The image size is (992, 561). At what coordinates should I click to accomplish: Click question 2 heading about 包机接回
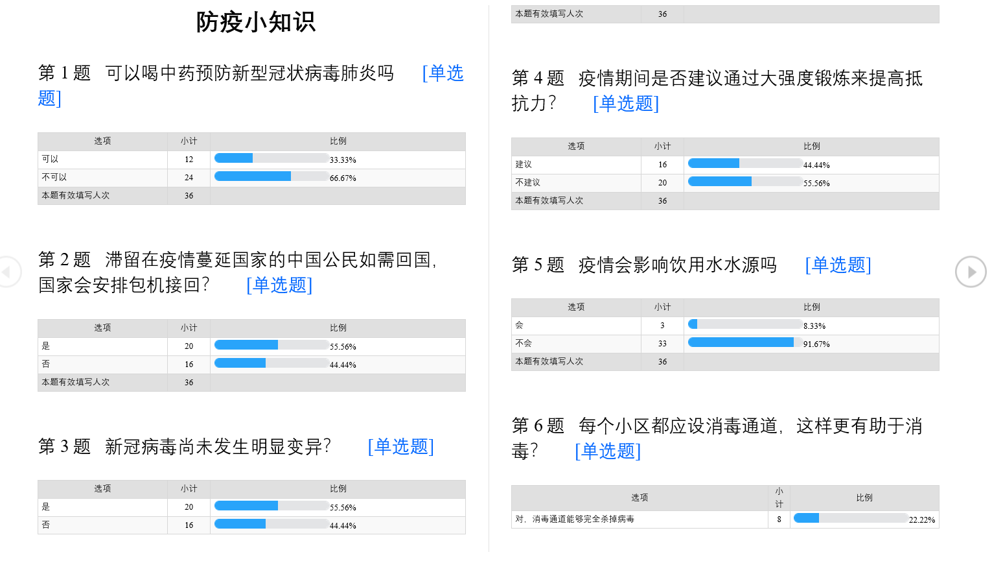coord(237,272)
